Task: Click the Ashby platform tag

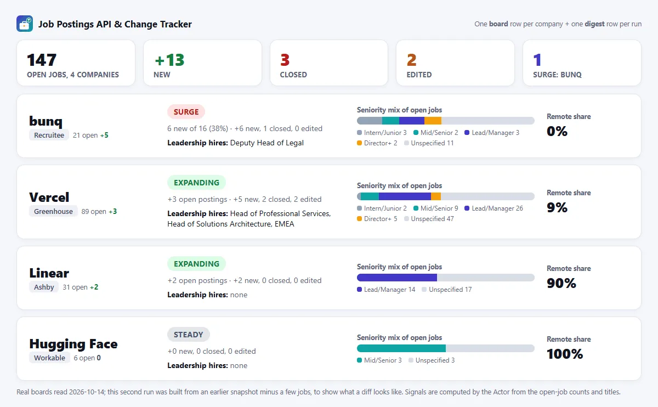Action: click(44, 287)
